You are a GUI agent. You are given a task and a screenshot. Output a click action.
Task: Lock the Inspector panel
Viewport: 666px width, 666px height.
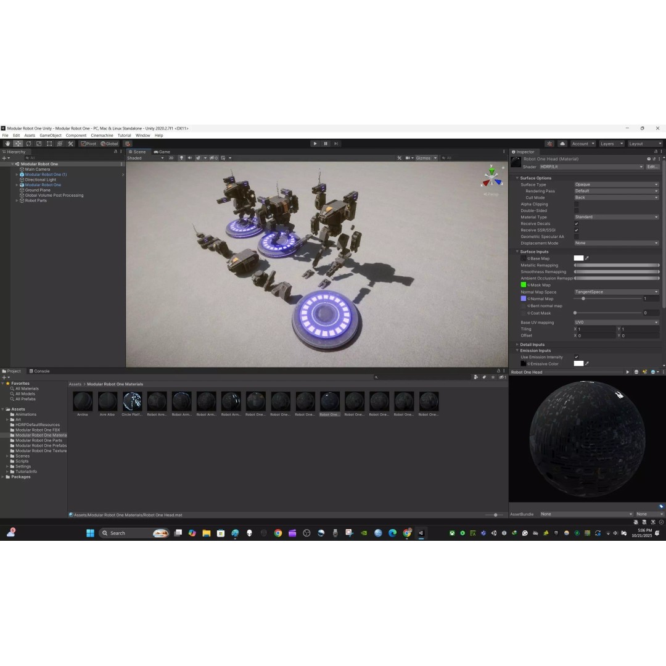[x=656, y=151]
